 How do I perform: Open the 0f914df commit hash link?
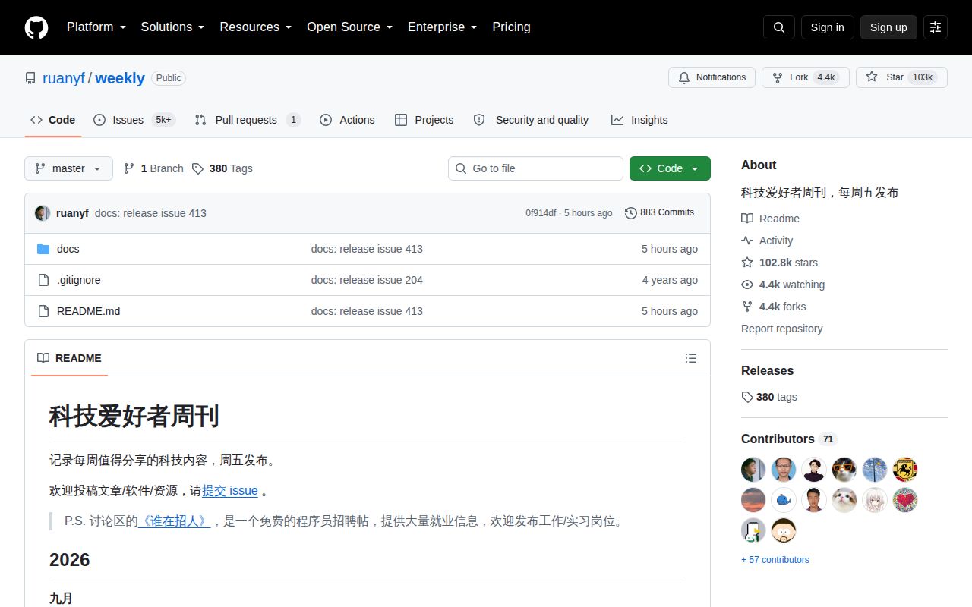[541, 213]
